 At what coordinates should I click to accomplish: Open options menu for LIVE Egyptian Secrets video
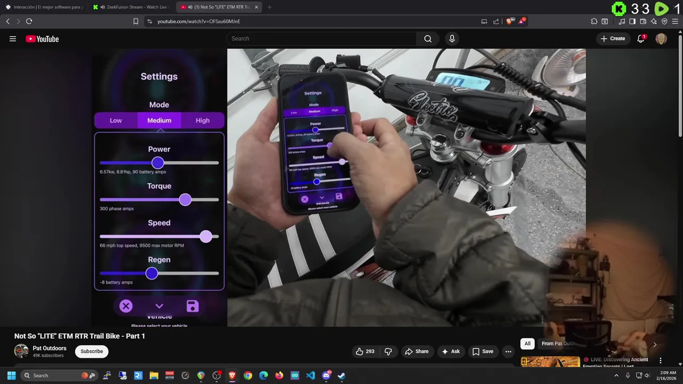click(x=661, y=361)
